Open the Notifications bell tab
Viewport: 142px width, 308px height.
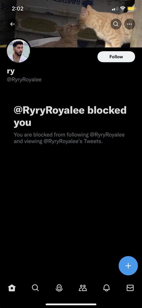(x=107, y=288)
